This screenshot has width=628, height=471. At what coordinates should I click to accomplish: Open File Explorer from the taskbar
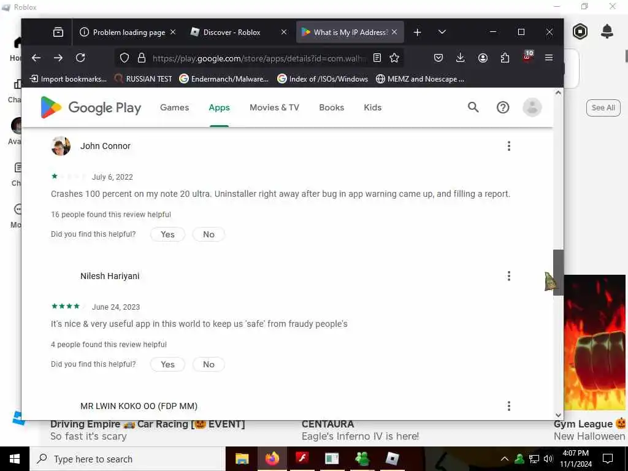(x=242, y=459)
